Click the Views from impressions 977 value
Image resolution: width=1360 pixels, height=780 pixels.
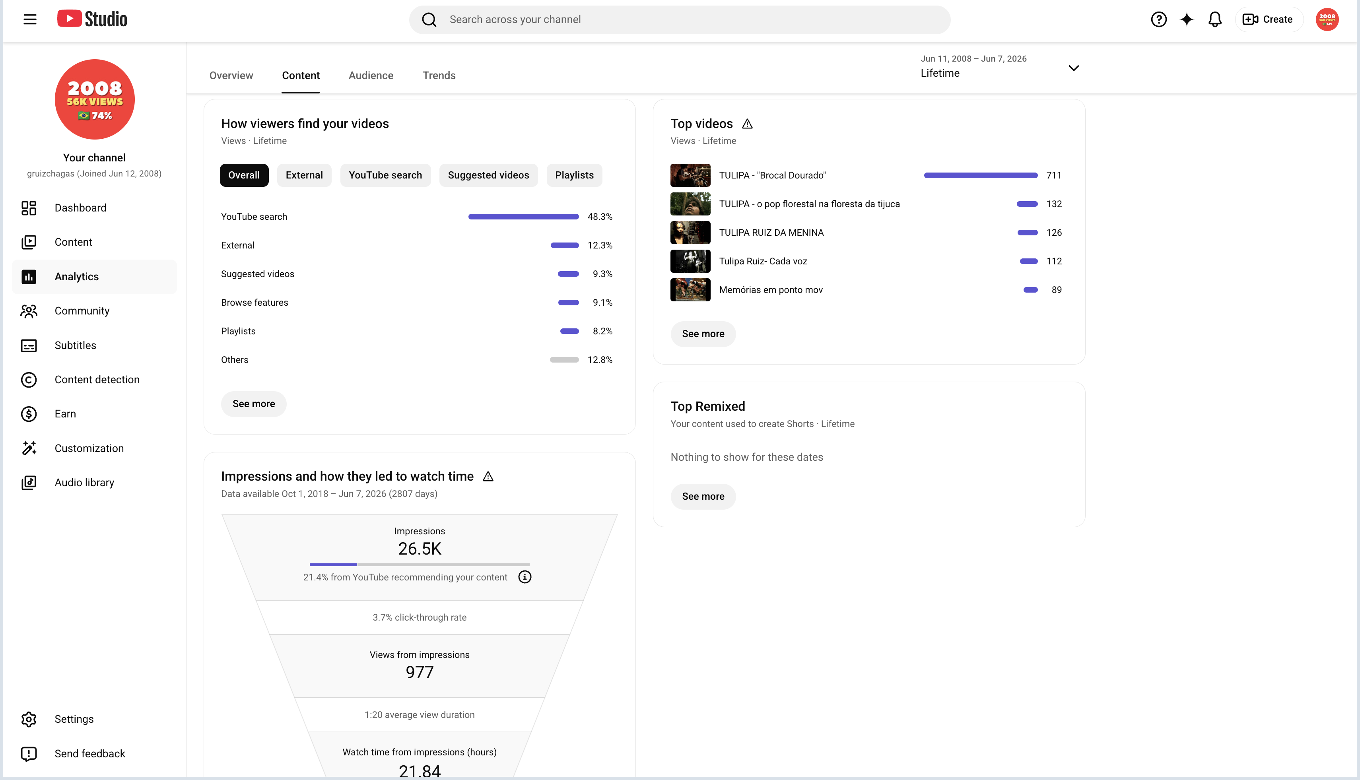(x=420, y=672)
